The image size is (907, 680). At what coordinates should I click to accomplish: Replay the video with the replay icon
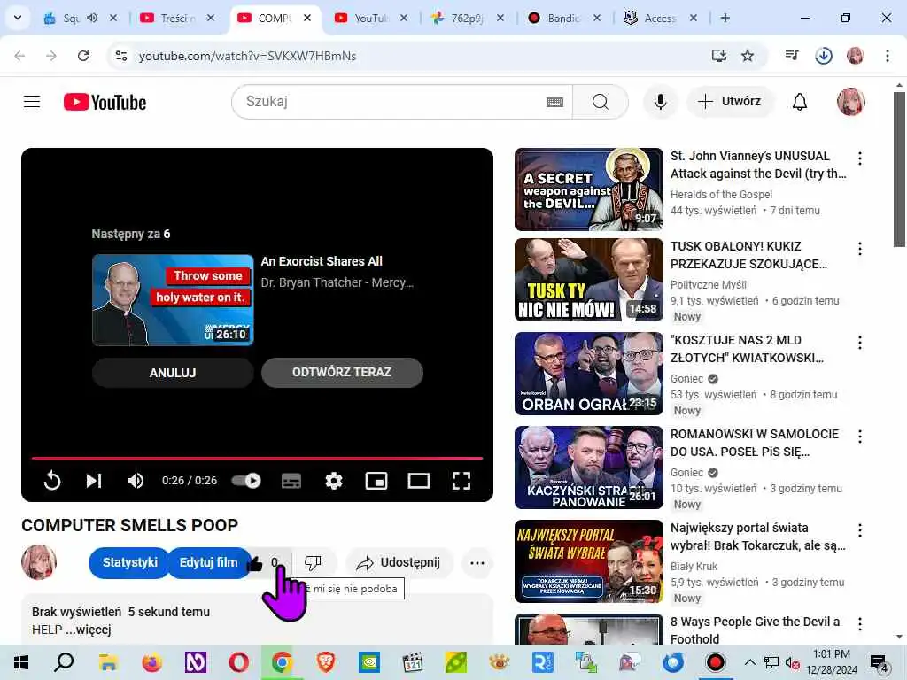click(52, 481)
